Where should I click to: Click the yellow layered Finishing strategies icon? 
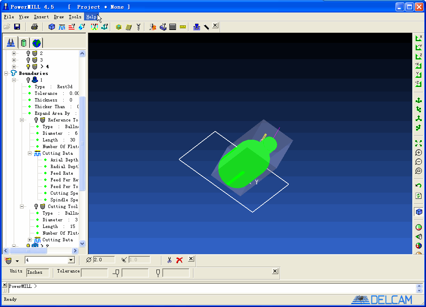(129, 27)
